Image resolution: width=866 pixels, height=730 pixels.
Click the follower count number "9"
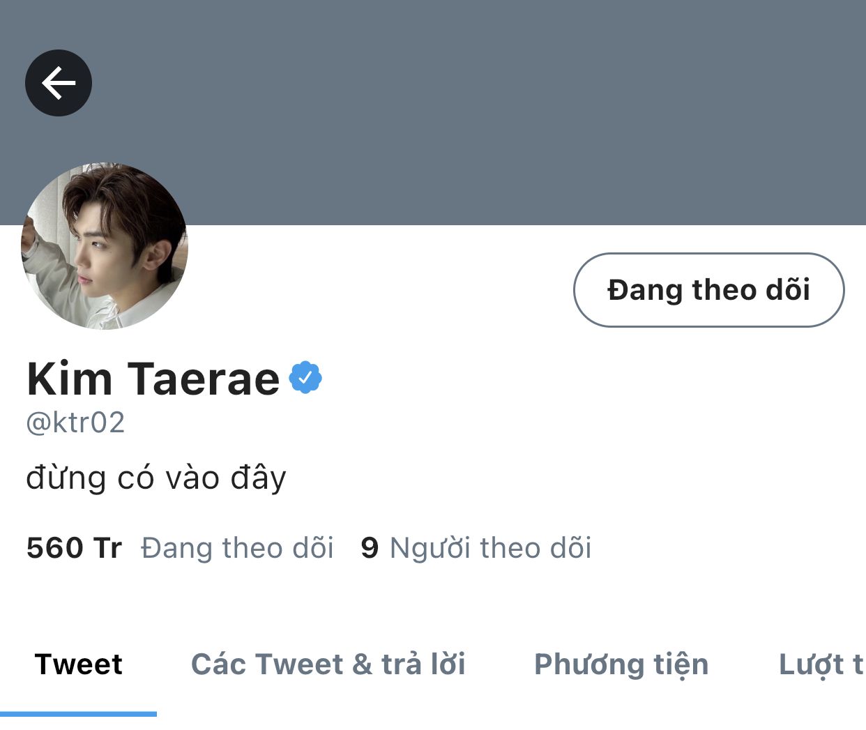[370, 548]
